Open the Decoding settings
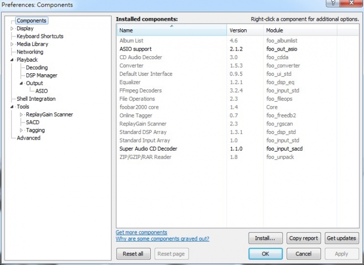The height and width of the screenshot is (265, 364). [37, 68]
